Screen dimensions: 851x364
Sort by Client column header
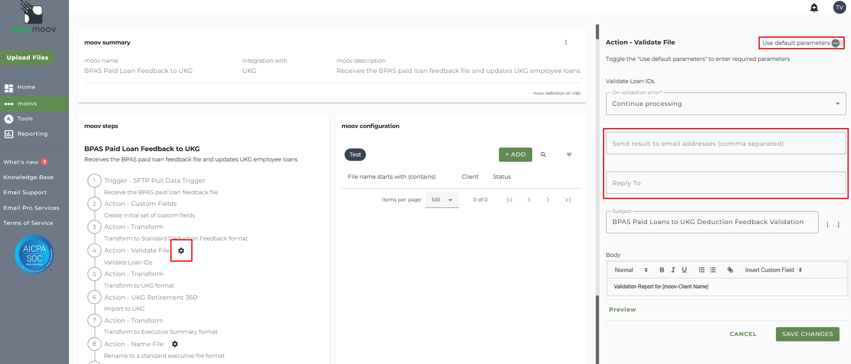click(x=470, y=177)
